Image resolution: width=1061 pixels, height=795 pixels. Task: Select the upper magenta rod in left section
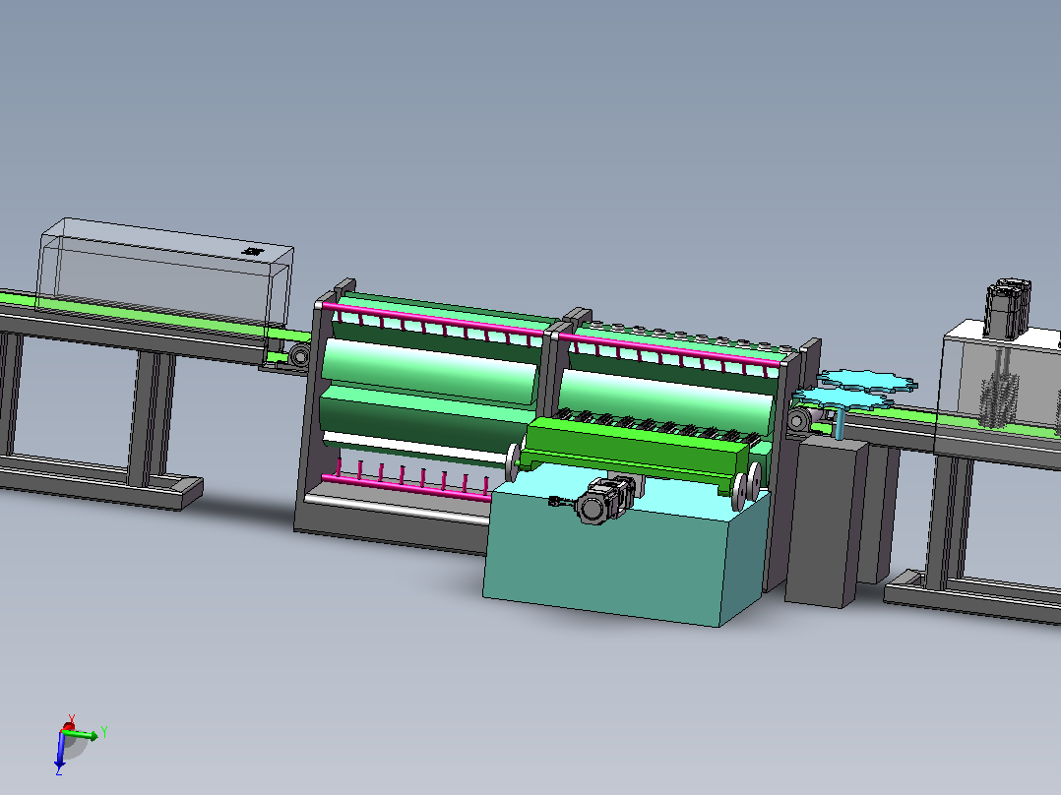(433, 318)
